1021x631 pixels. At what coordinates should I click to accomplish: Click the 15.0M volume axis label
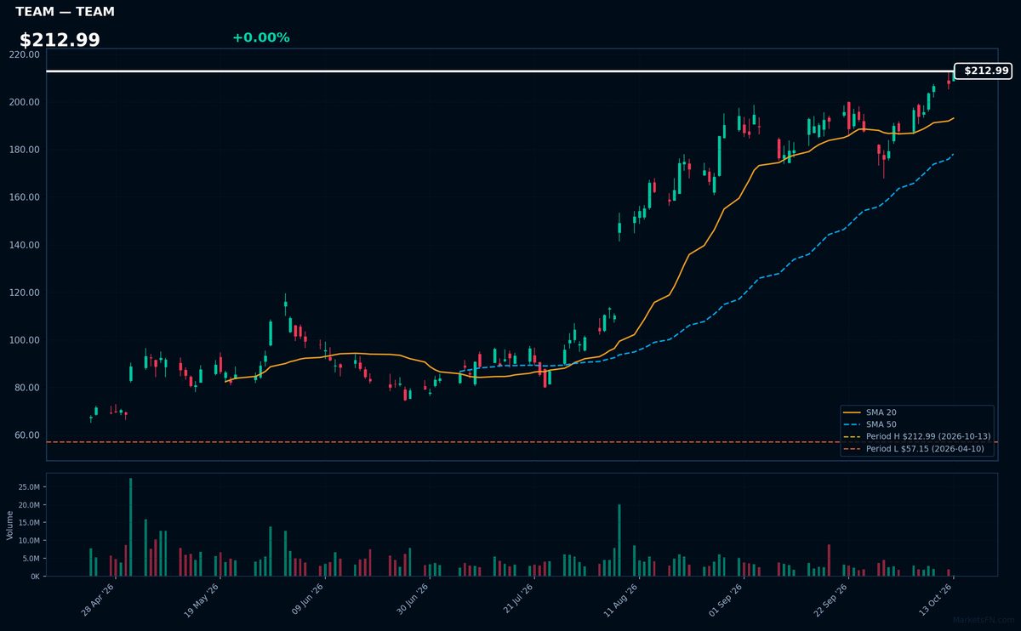(x=29, y=523)
